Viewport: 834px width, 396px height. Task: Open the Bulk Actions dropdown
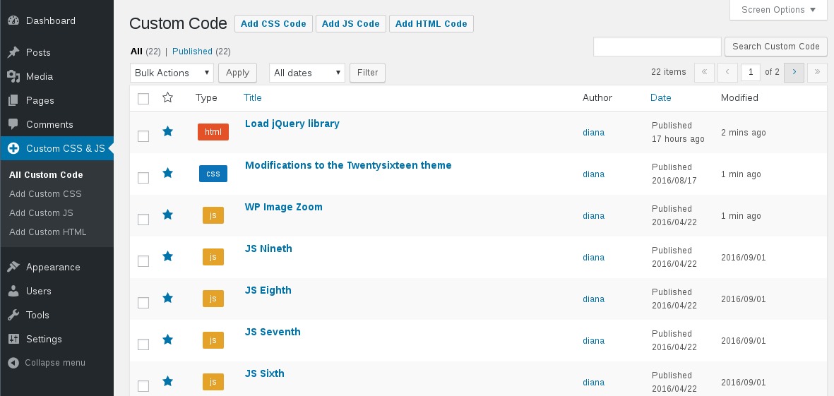(172, 73)
